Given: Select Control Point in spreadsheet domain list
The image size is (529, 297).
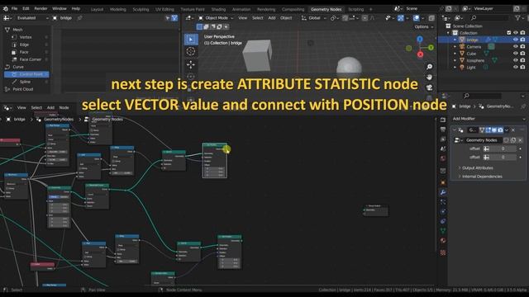Looking at the screenshot, I should 26,74.
